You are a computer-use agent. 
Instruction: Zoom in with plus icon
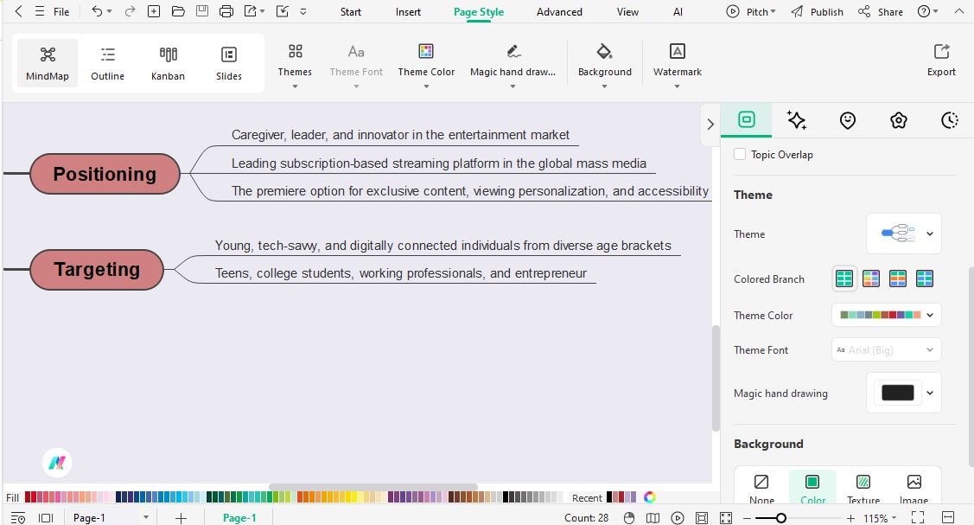pyautogui.click(x=850, y=517)
